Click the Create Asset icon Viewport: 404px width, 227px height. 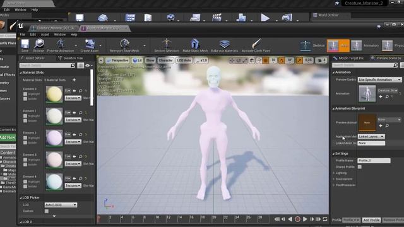pyautogui.click(x=90, y=44)
